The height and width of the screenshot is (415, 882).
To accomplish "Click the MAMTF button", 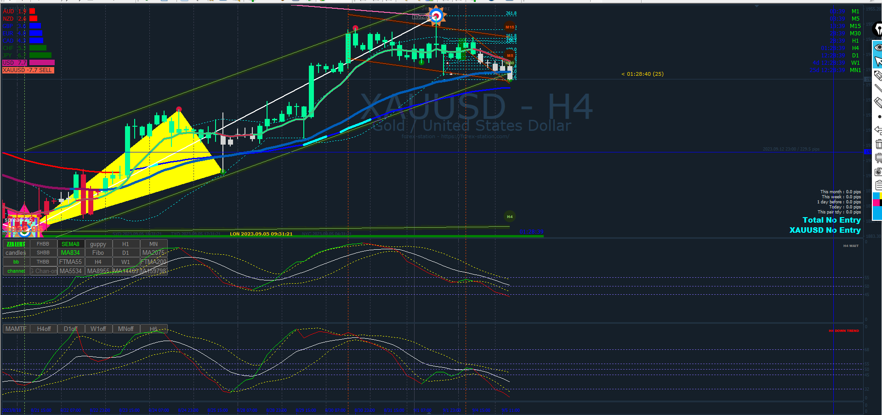I will coord(16,329).
